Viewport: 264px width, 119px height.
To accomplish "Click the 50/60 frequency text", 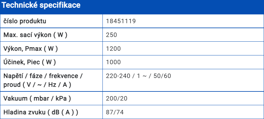I will pos(162,76).
